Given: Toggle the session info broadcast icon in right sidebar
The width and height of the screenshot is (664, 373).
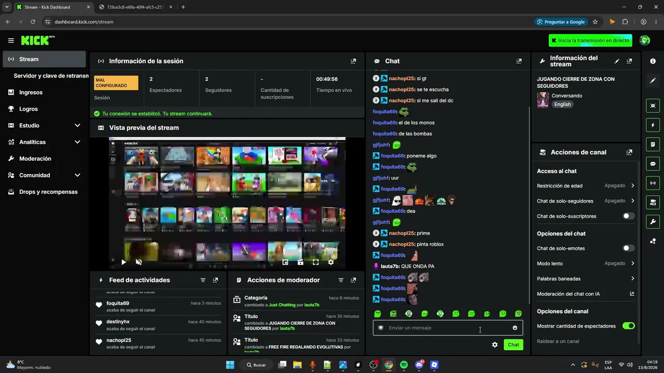Looking at the screenshot, I should point(653,183).
